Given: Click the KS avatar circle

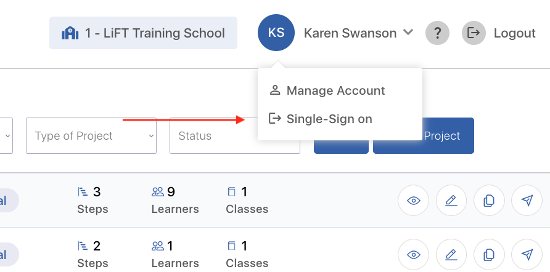Looking at the screenshot, I should pyautogui.click(x=276, y=33).
